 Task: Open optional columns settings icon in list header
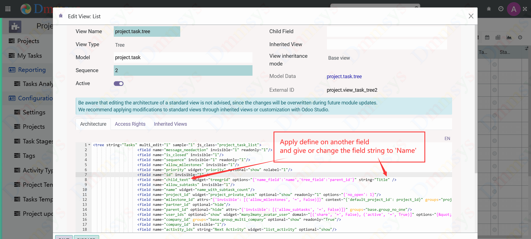click(x=526, y=48)
